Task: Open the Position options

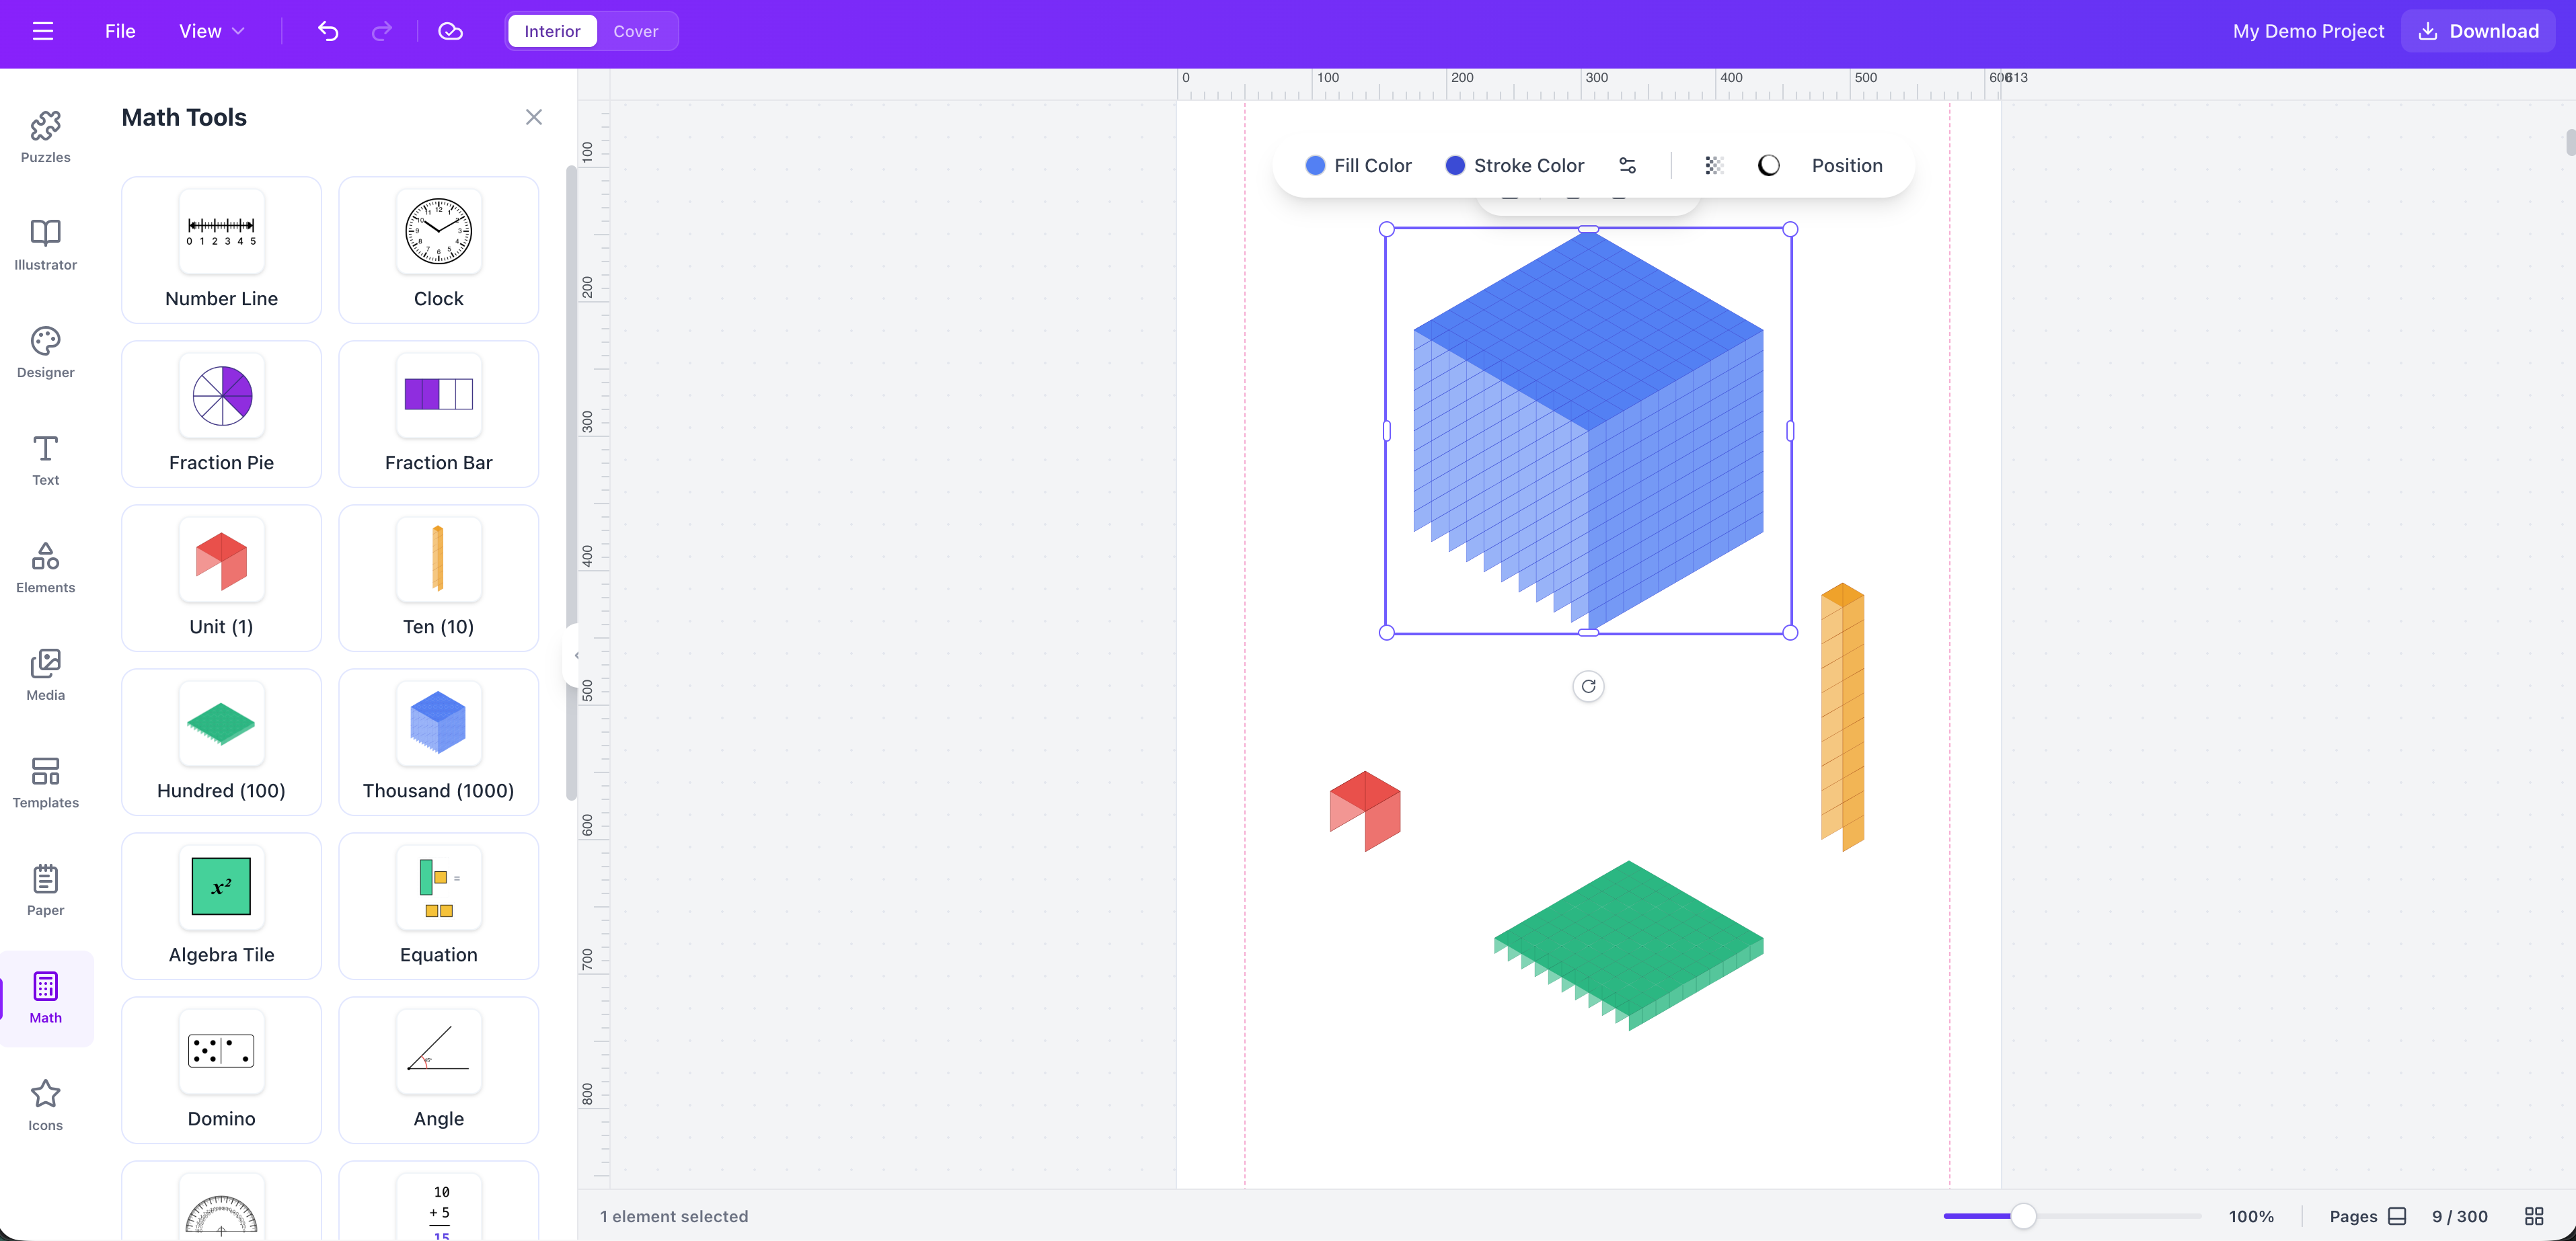Action: pos(1847,165)
